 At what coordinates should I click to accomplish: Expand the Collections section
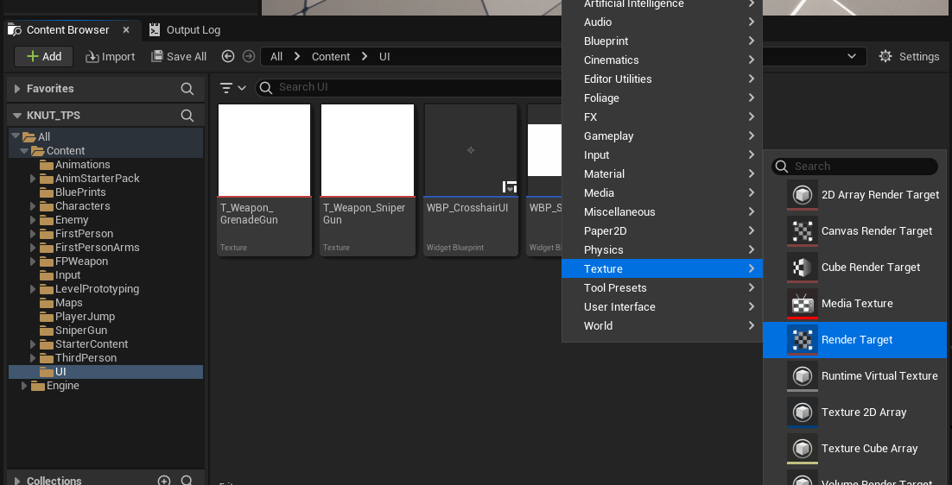pos(17,481)
